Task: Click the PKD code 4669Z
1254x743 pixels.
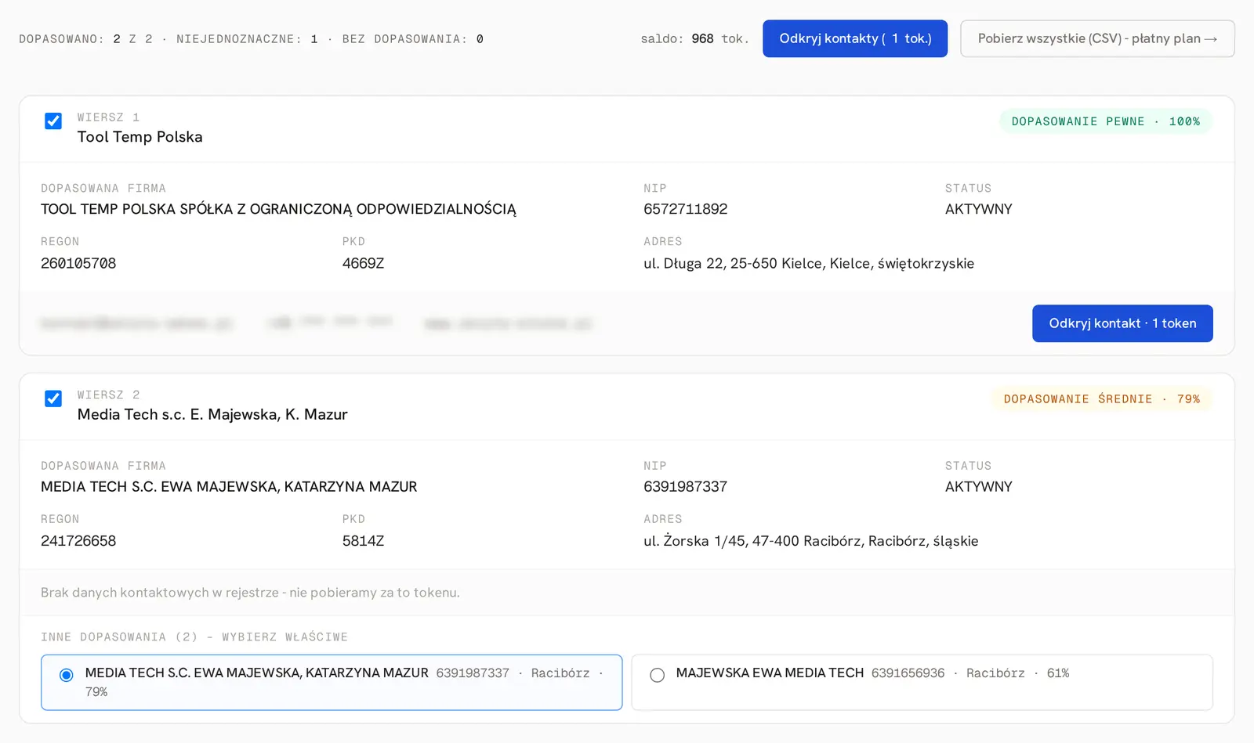Action: (x=364, y=264)
